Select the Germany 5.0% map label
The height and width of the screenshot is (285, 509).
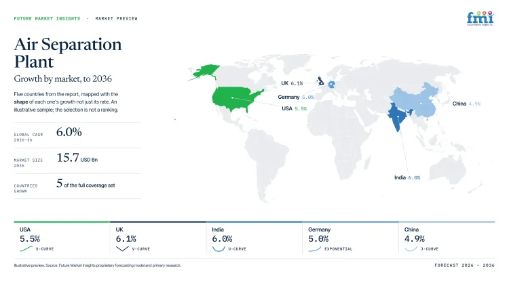coord(296,97)
